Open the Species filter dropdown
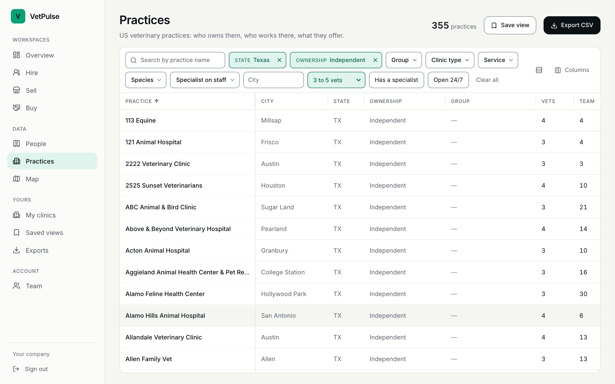The image size is (615, 384). (x=146, y=80)
